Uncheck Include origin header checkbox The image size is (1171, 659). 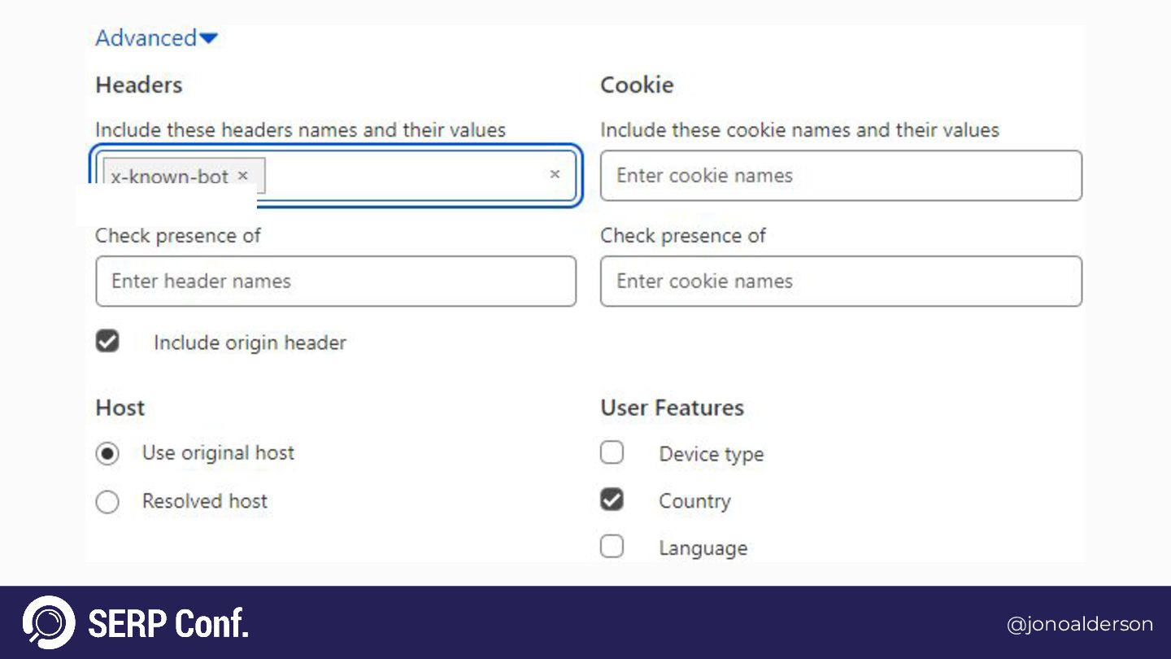pos(107,342)
